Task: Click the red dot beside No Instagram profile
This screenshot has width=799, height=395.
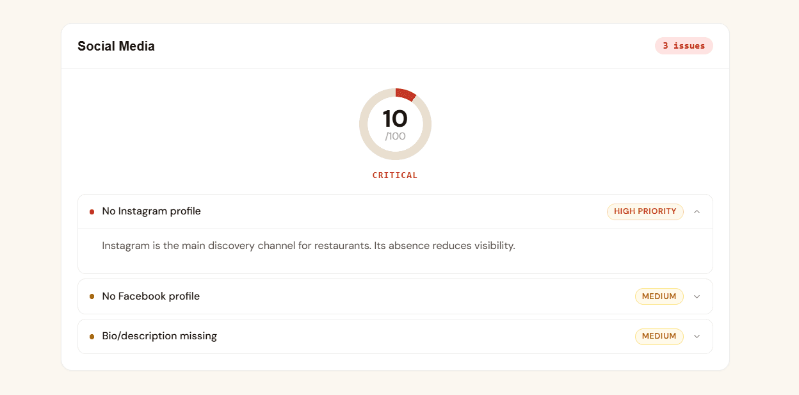Action: (x=92, y=212)
